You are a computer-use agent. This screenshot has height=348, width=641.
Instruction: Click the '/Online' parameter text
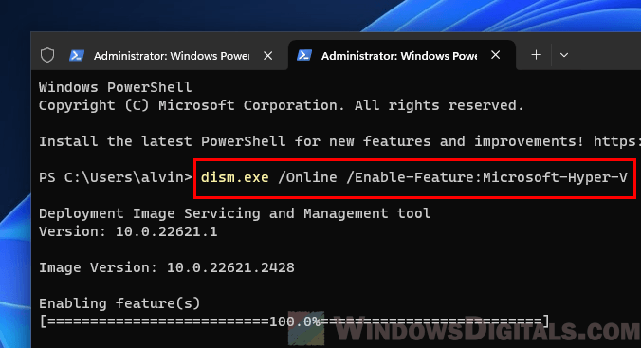[x=307, y=177]
